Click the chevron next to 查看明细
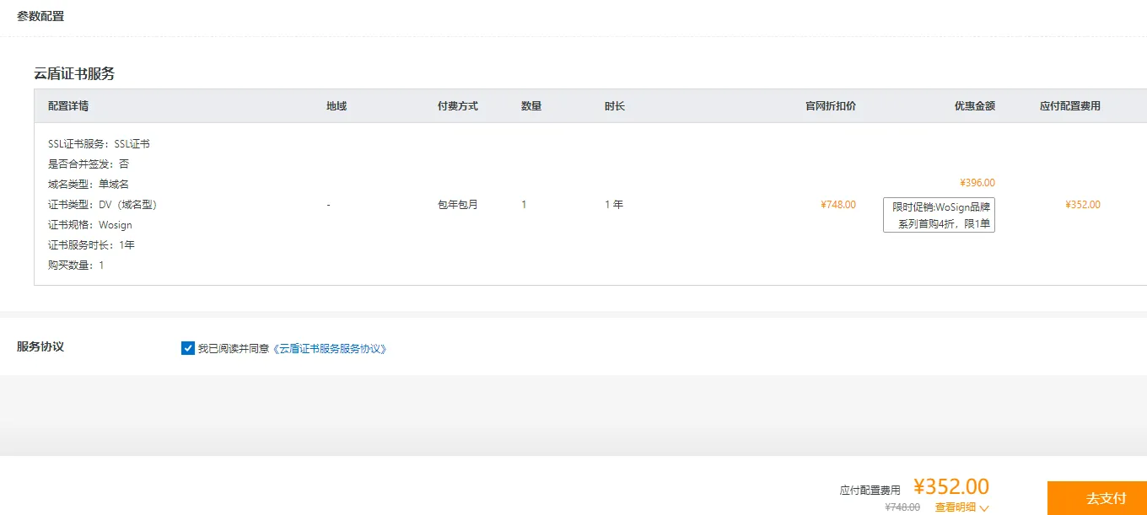The height and width of the screenshot is (515, 1147). pyautogui.click(x=984, y=508)
